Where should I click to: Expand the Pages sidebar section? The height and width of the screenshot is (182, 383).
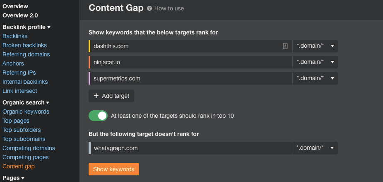[13, 178]
